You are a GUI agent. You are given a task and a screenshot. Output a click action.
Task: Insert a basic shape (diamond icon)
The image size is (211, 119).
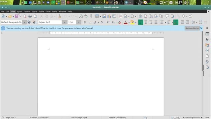[183, 16]
